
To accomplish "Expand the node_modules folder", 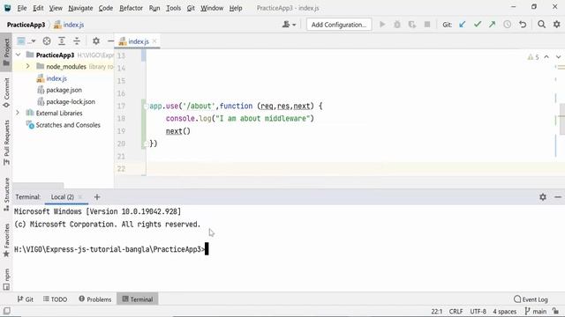I will pyautogui.click(x=27, y=66).
